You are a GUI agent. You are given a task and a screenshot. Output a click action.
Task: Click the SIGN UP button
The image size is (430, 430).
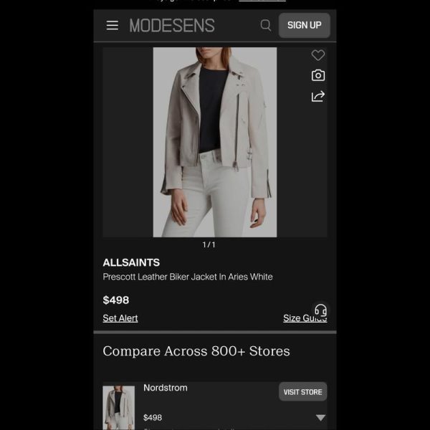[305, 25]
